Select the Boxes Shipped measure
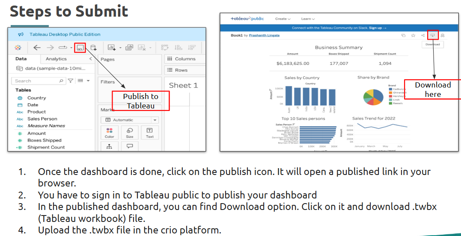 coord(45,140)
